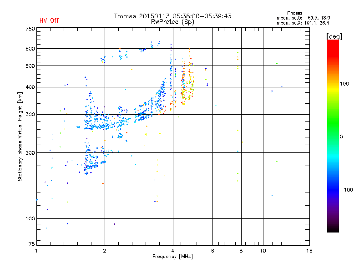Select the "mean, sd,O: -69.5, 18.9" line
Image resolution: width=364 pixels, height=273 pixels.
(x=303, y=18)
